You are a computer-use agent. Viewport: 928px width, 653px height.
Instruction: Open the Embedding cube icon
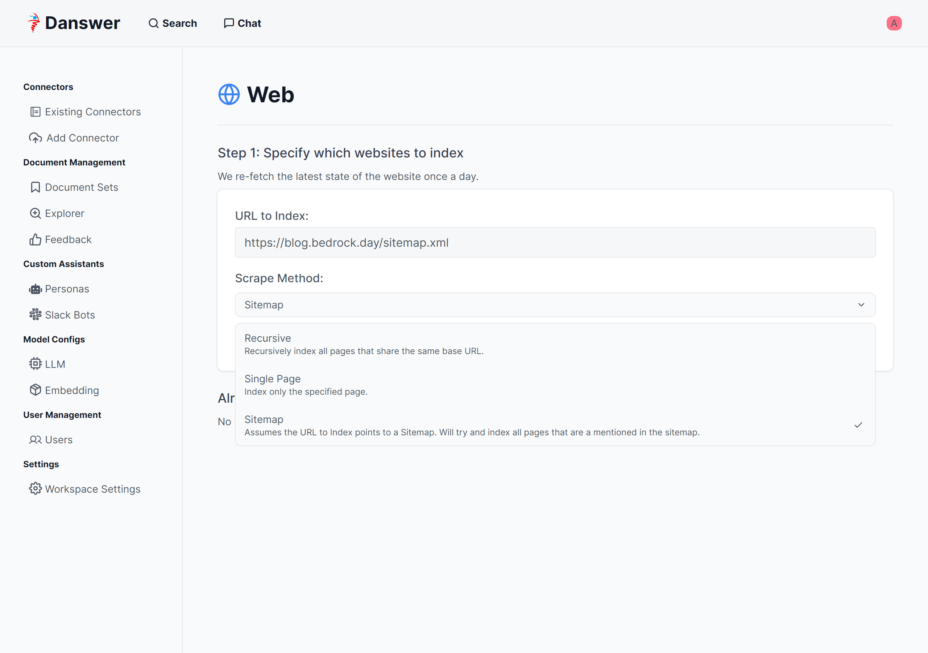click(35, 390)
